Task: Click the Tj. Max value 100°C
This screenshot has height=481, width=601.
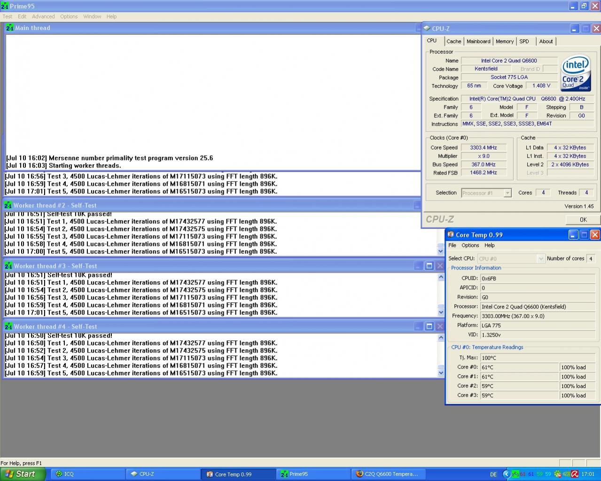Action: tap(539, 358)
